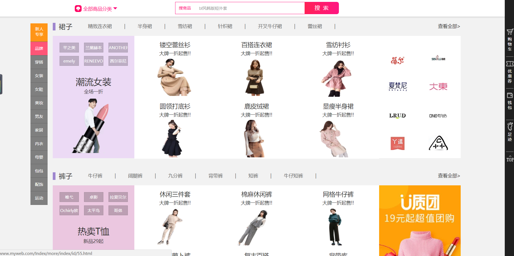Switch to the 半身裙 category tab
This screenshot has height=256, width=514.
coord(145,26)
